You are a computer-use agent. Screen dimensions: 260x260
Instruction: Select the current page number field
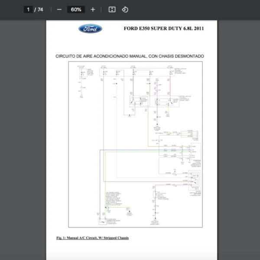pyautogui.click(x=28, y=10)
